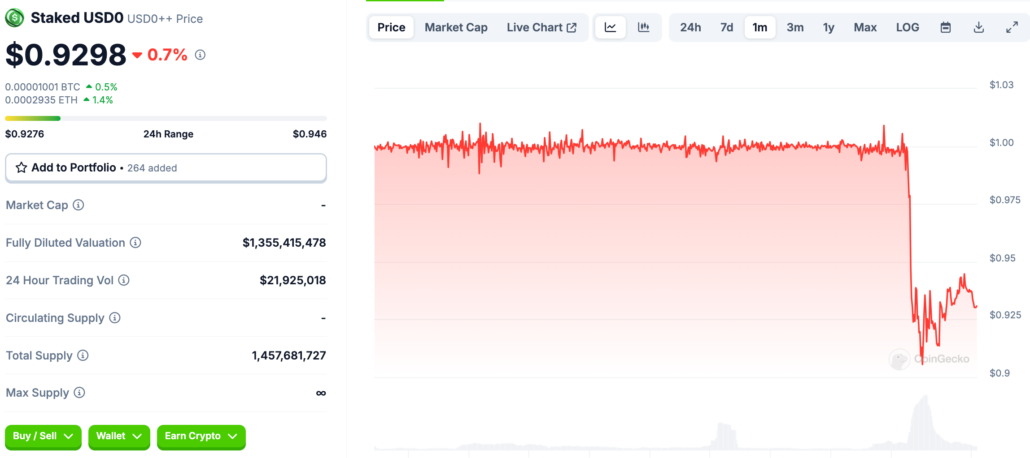The width and height of the screenshot is (1030, 458).
Task: Click the star icon in Add to Portfolio
Action: 21,168
